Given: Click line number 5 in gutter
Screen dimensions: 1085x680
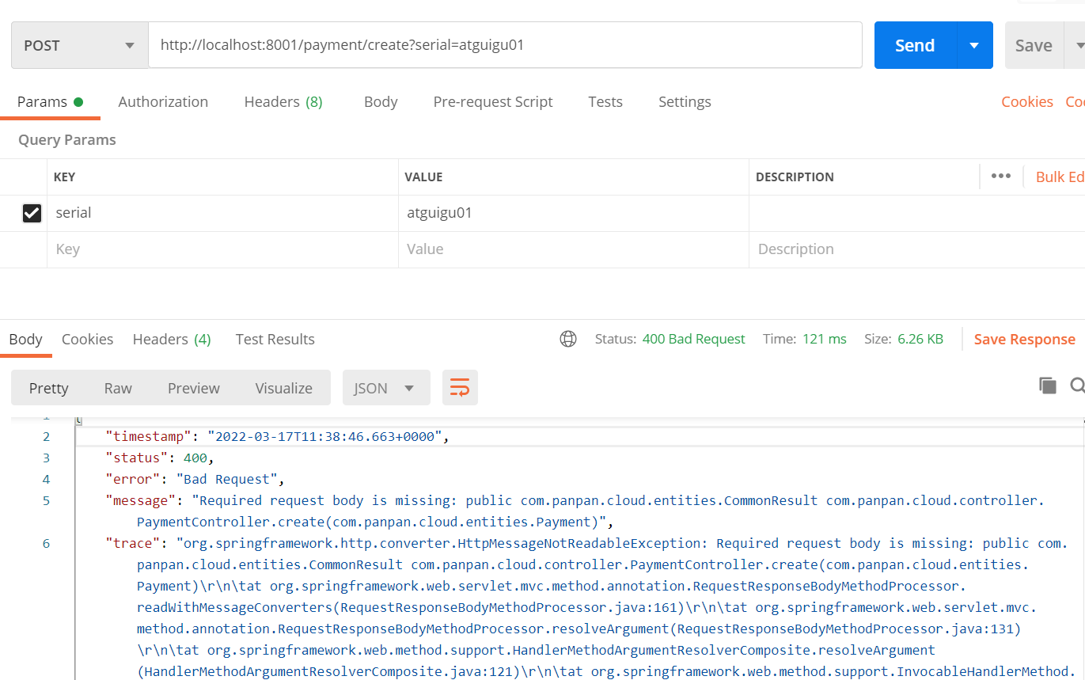Looking at the screenshot, I should 46,500.
